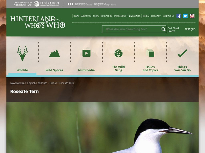Select The Wild Gang section label
Viewport: 205px width, 153px height.
coord(118,69)
